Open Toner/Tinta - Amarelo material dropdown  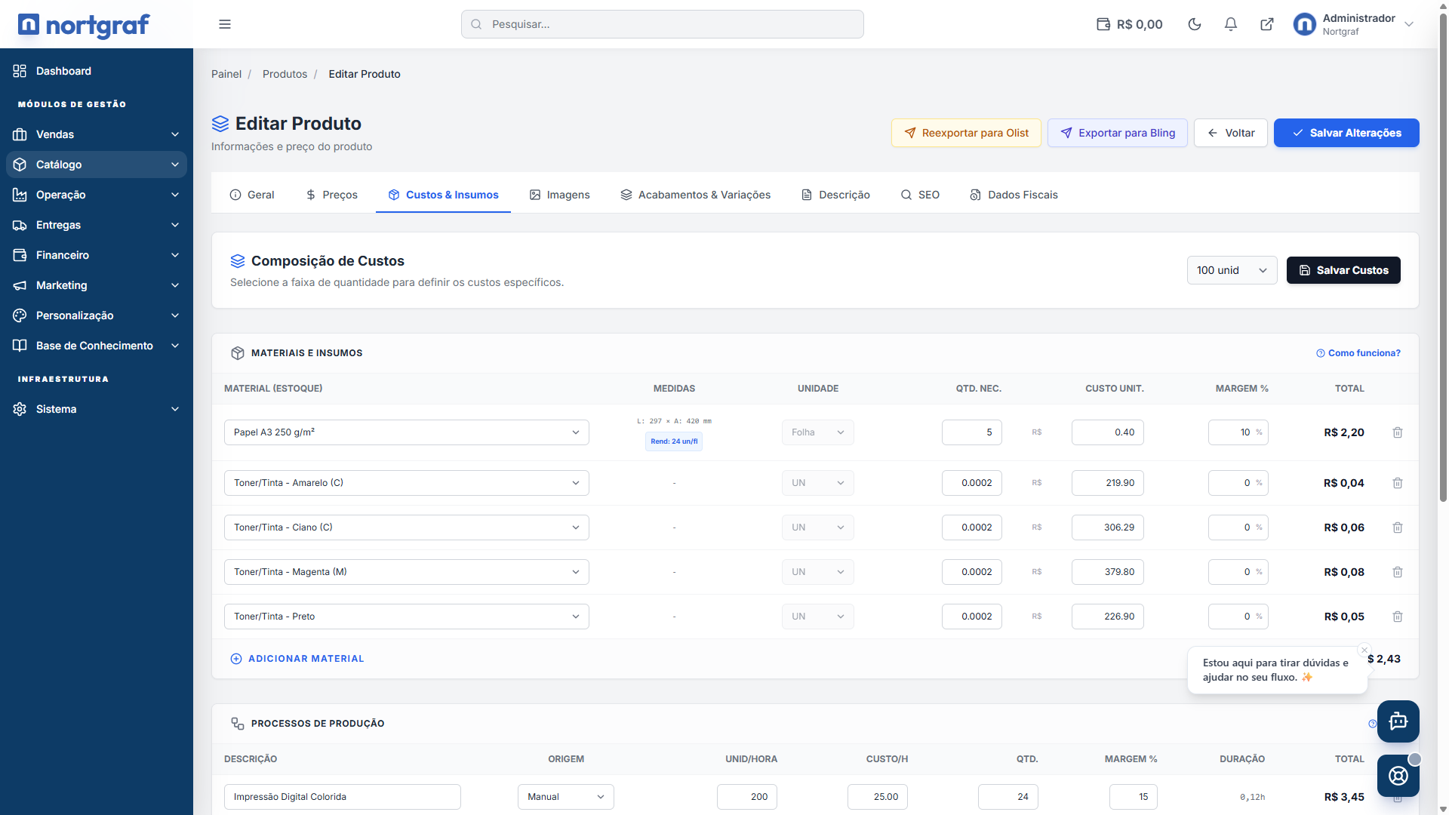(x=406, y=483)
